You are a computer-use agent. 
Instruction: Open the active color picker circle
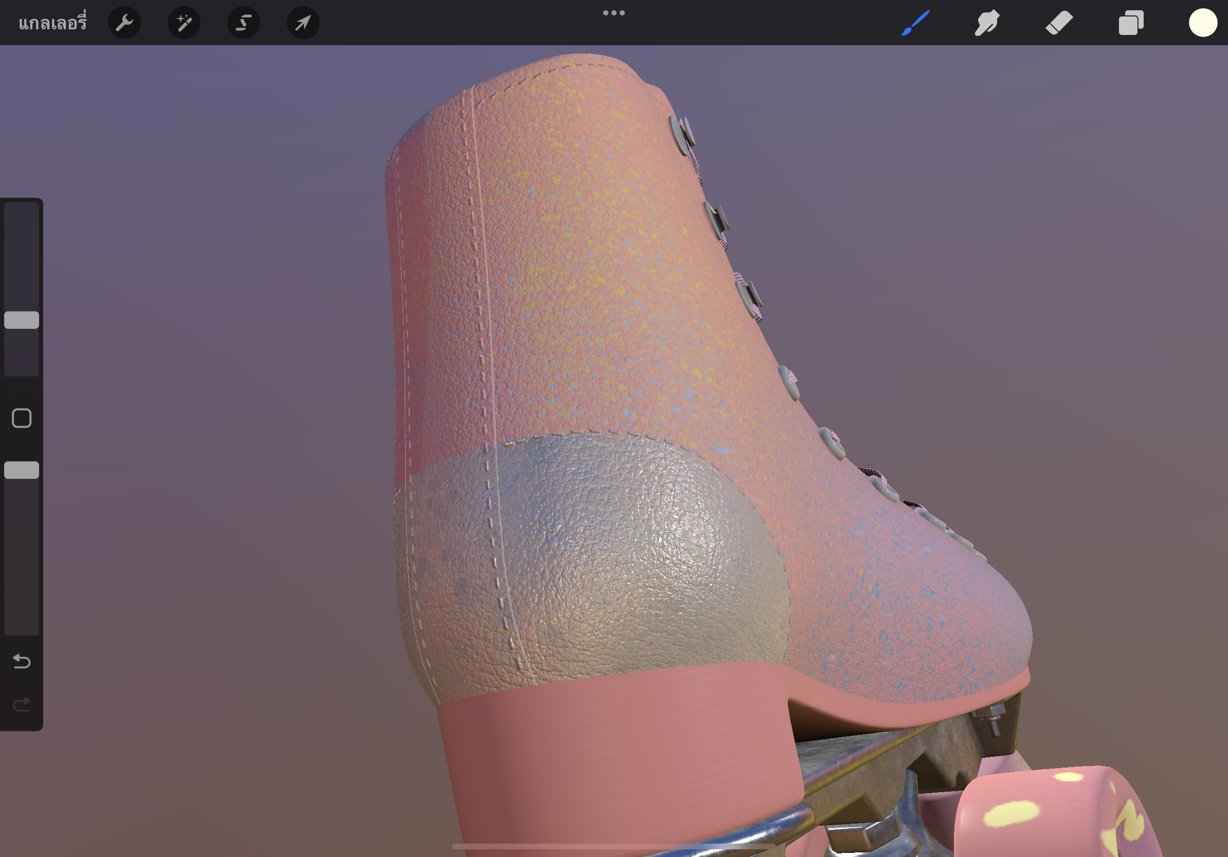click(1202, 23)
